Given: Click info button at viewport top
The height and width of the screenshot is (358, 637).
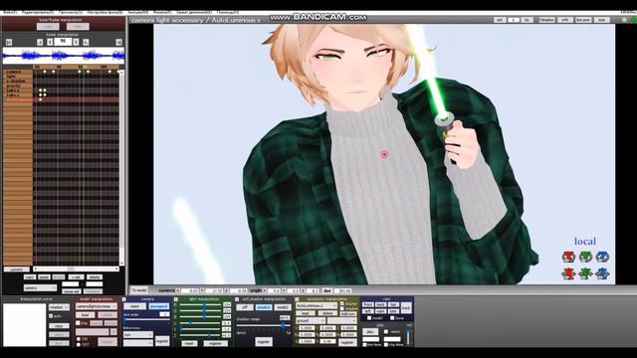Looking at the screenshot, I should click(565, 20).
